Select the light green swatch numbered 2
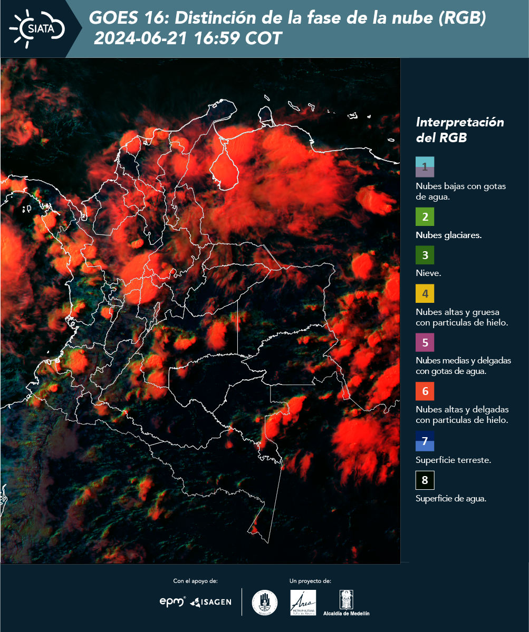529x632 pixels. [425, 217]
